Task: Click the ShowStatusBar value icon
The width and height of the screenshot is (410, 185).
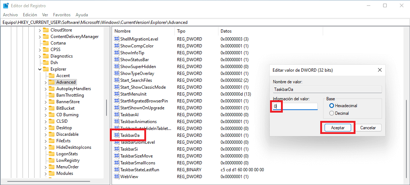Action: (117, 60)
